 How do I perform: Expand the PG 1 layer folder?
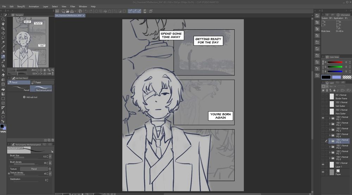pyautogui.click(x=330, y=118)
